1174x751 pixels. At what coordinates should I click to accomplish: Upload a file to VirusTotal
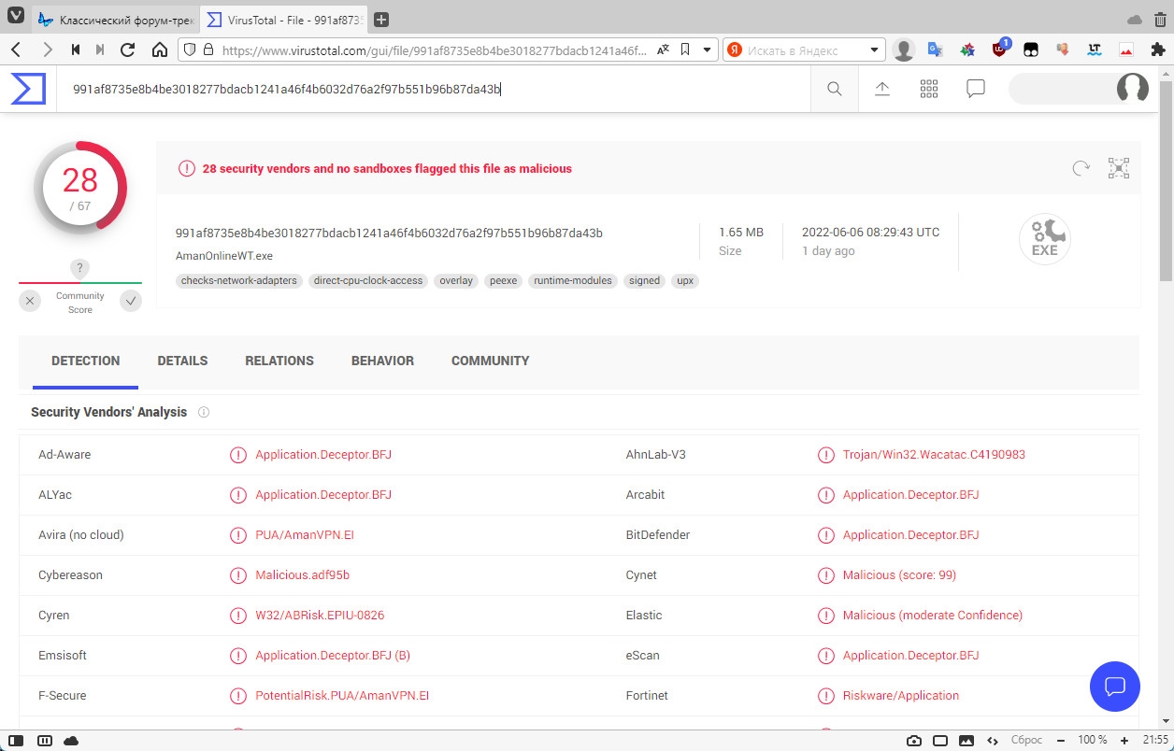pyautogui.click(x=882, y=89)
